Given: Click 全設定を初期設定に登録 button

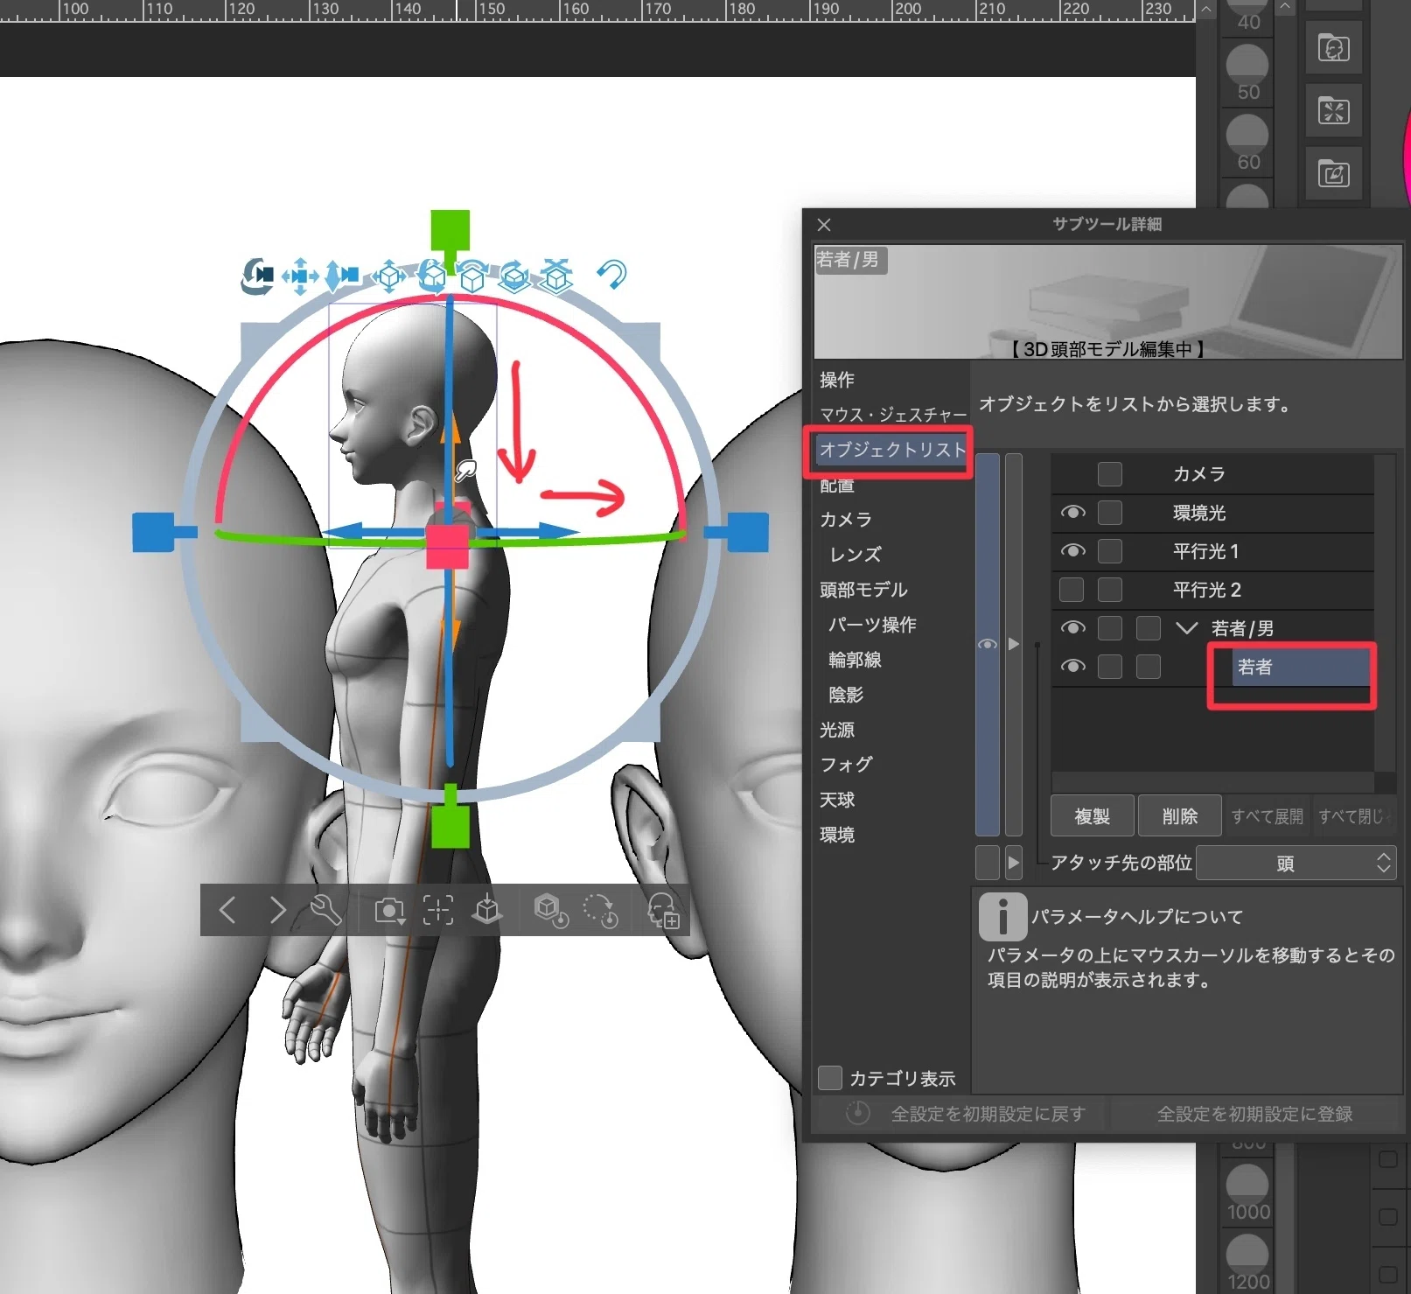Looking at the screenshot, I should (1254, 1114).
